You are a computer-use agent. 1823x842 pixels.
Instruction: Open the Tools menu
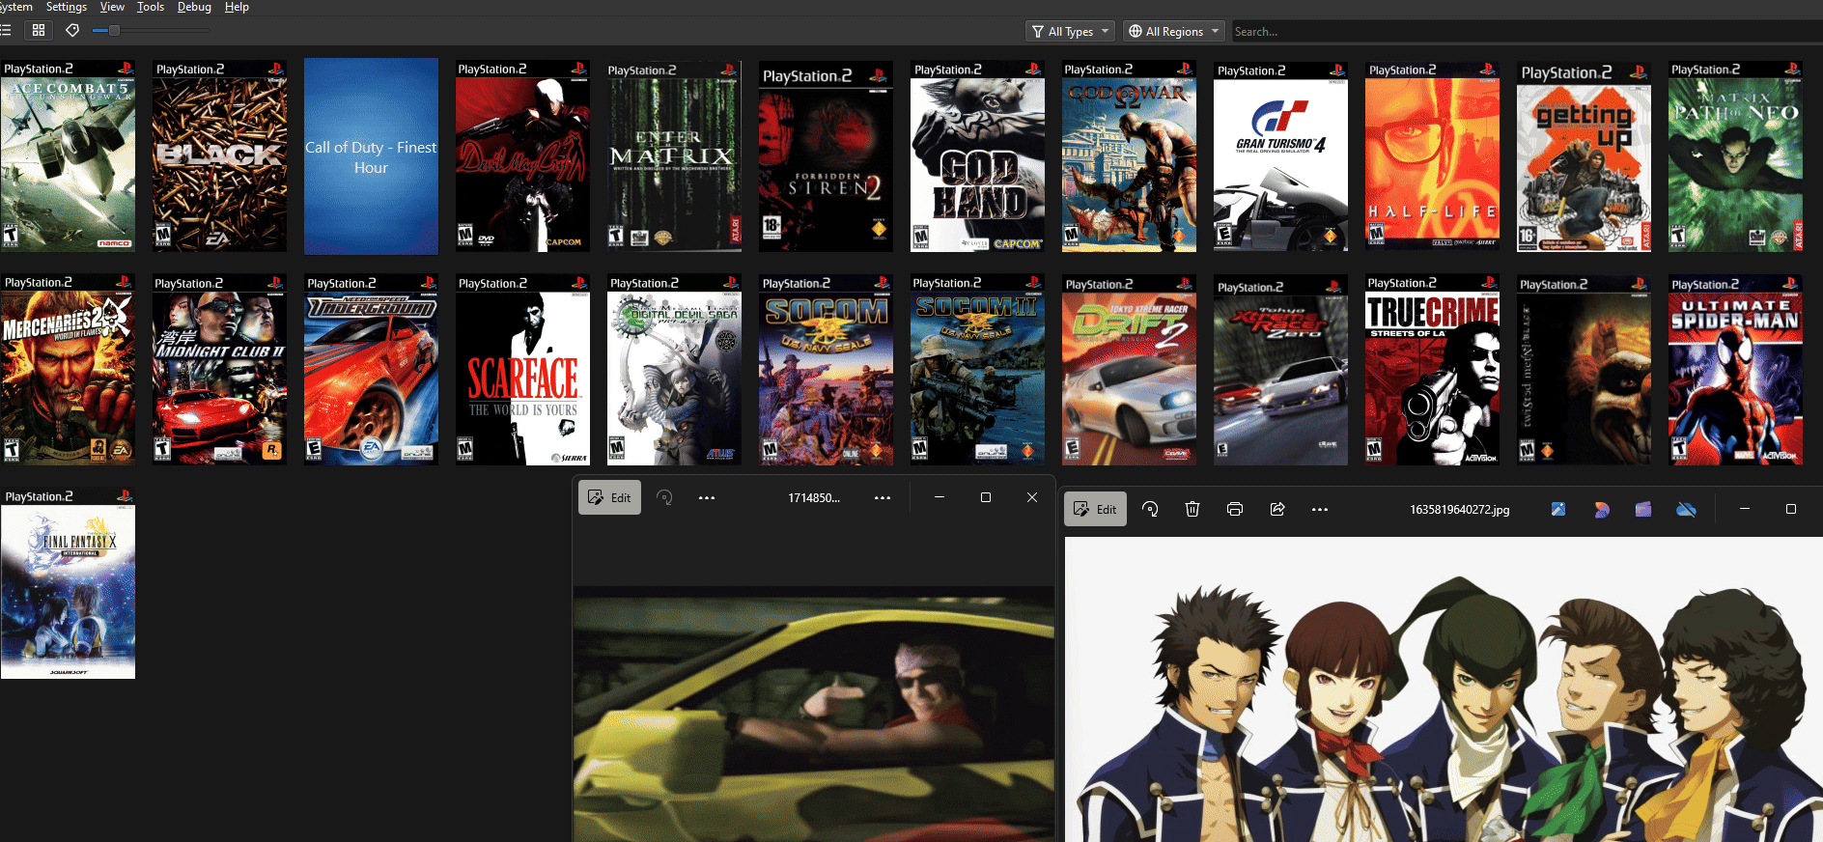[x=151, y=7]
